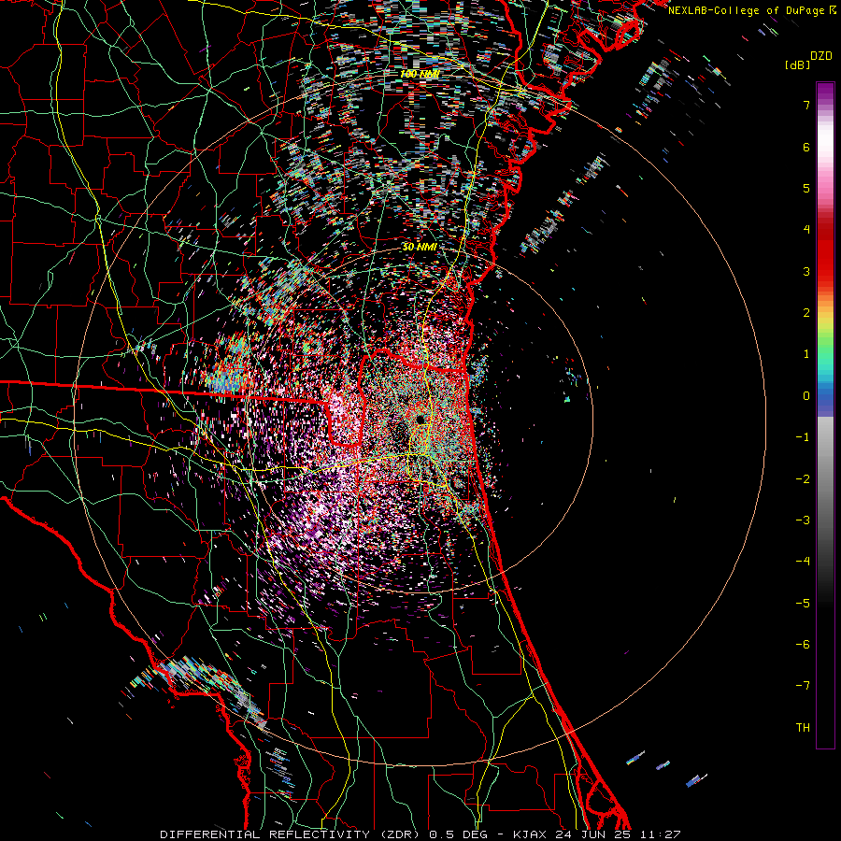Click the DIFFERENTIAL REFLECTIVITY (ZDR) caption text

click(292, 834)
